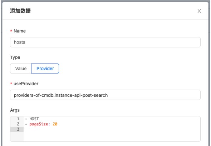Click the Name field label
Screen dimensions: 211x146
pos(20,31)
